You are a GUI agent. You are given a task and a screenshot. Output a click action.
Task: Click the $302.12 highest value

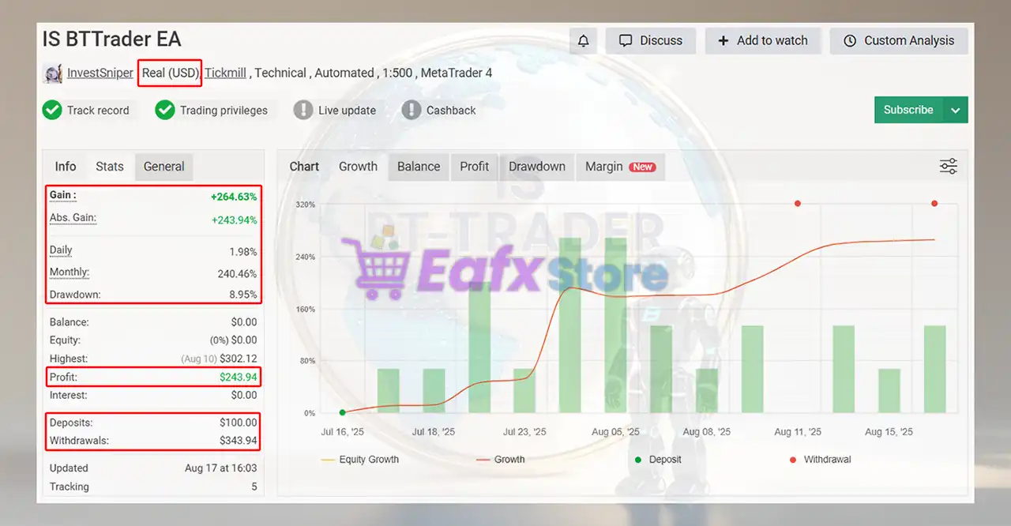click(239, 359)
